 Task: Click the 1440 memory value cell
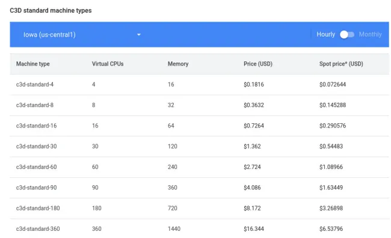(x=174, y=229)
